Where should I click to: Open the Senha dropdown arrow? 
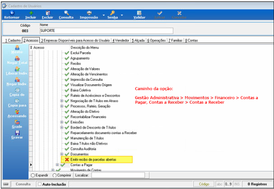(122, 15)
